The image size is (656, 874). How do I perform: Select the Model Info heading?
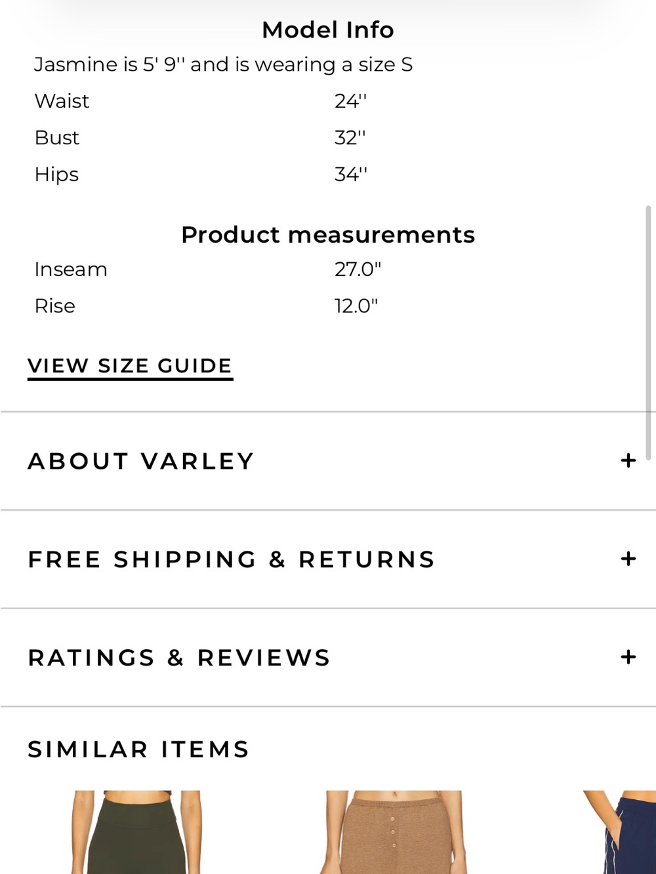coord(328,30)
